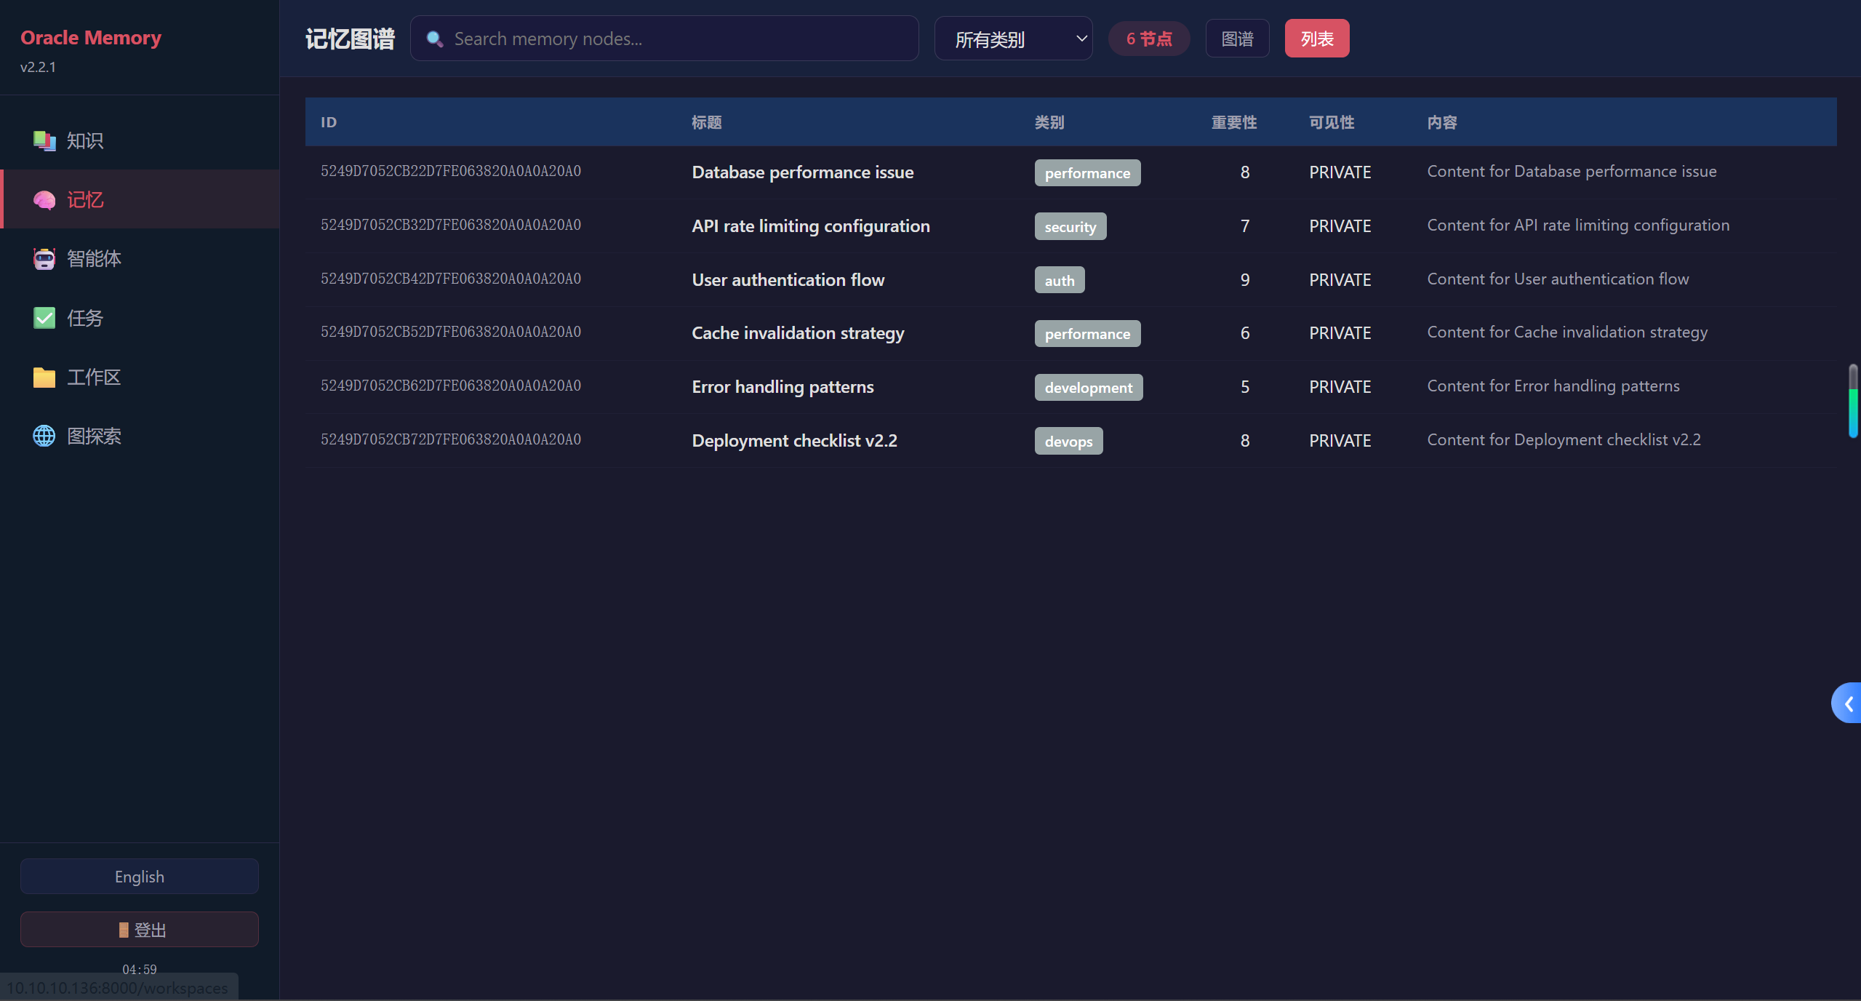Click the vertical scrollbar thumb
1861x1001 pixels.
pyautogui.click(x=1853, y=401)
